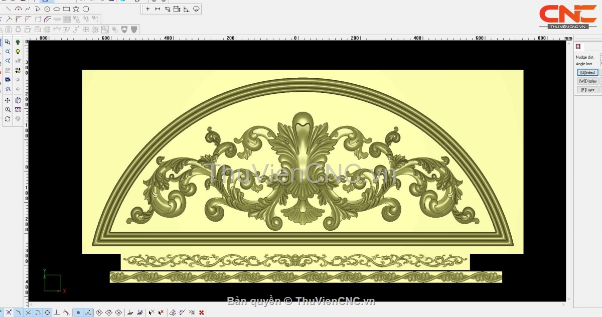Viewport: 602px width, 317px height.
Task: Open the [W]Display panel button
Action: coord(587,81)
